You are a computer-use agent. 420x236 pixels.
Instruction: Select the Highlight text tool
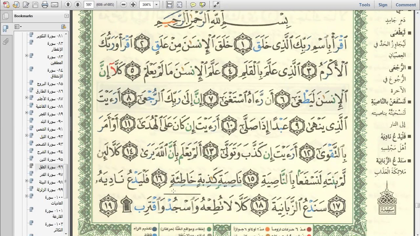[x=202, y=5]
